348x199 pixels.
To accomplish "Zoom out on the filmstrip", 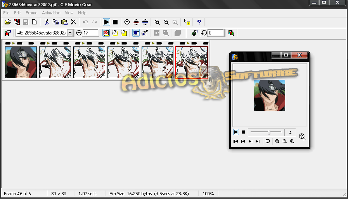I will [x=166, y=22].
